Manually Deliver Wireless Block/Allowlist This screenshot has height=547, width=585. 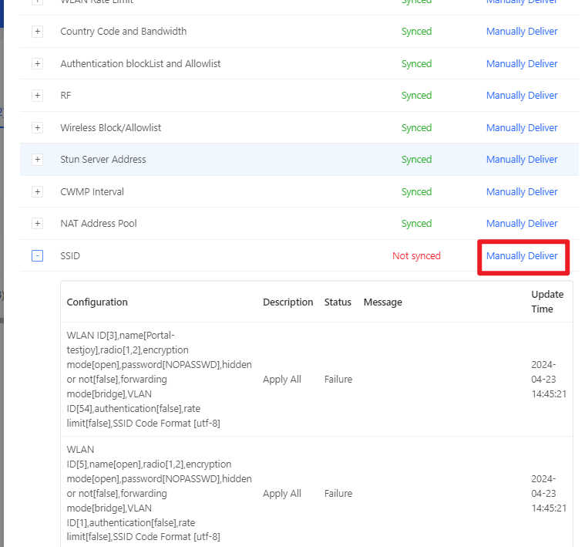tap(522, 128)
